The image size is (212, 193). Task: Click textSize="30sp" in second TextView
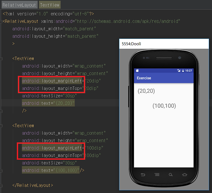49,163
